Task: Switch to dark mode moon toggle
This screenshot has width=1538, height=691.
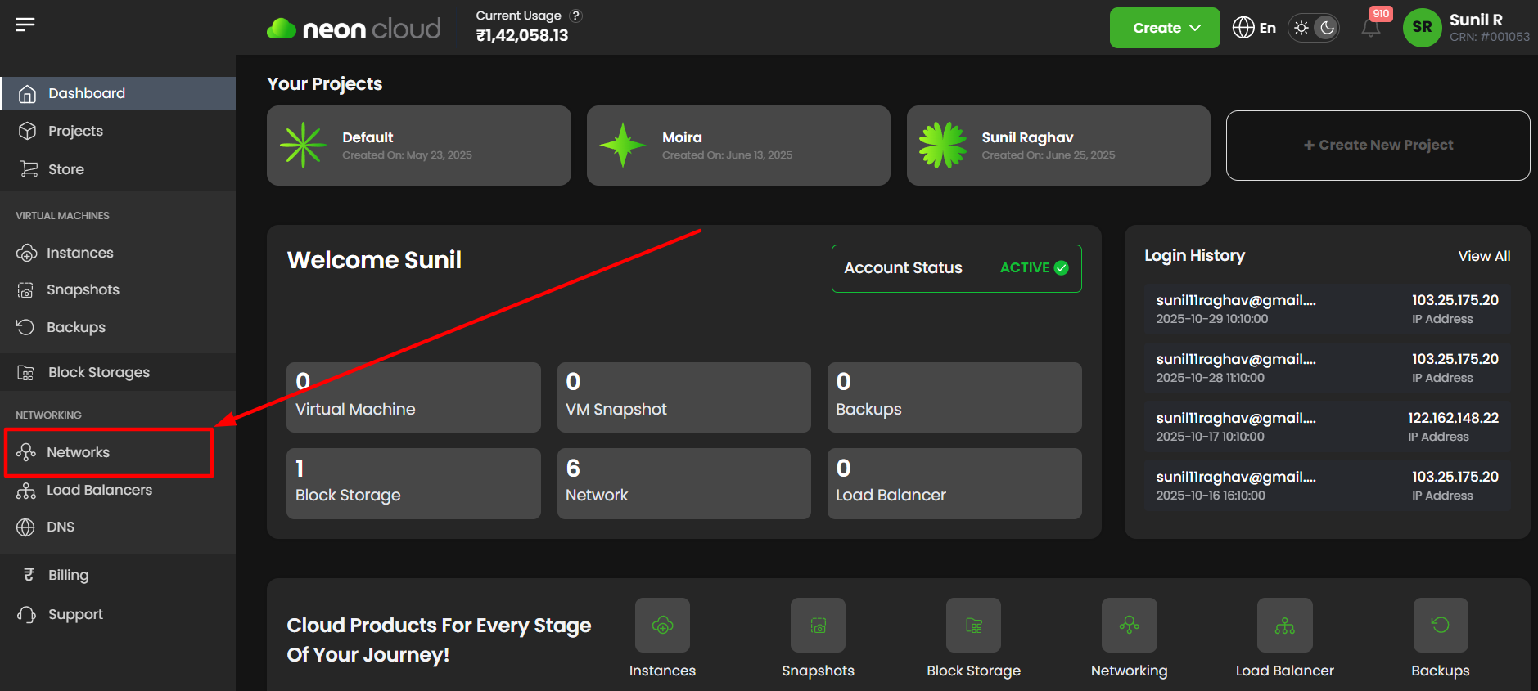Action: coord(1326,28)
